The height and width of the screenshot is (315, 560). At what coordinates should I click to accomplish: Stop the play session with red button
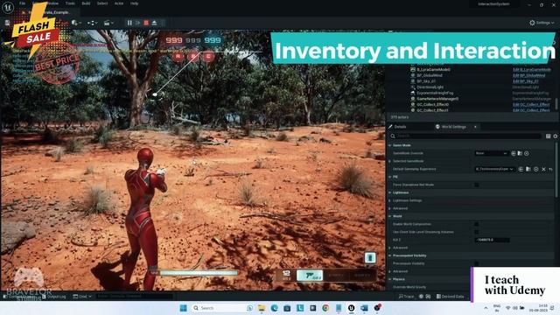[146, 23]
